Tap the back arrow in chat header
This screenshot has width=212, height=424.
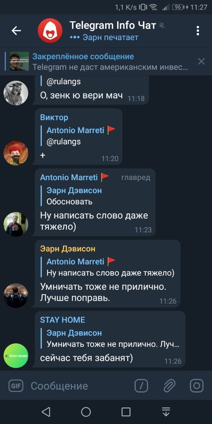pyautogui.click(x=16, y=30)
